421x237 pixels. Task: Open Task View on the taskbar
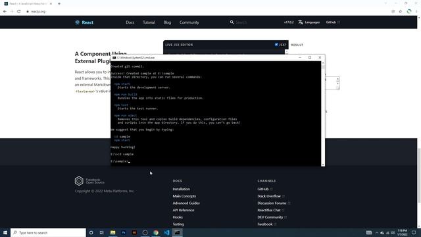click(102, 232)
